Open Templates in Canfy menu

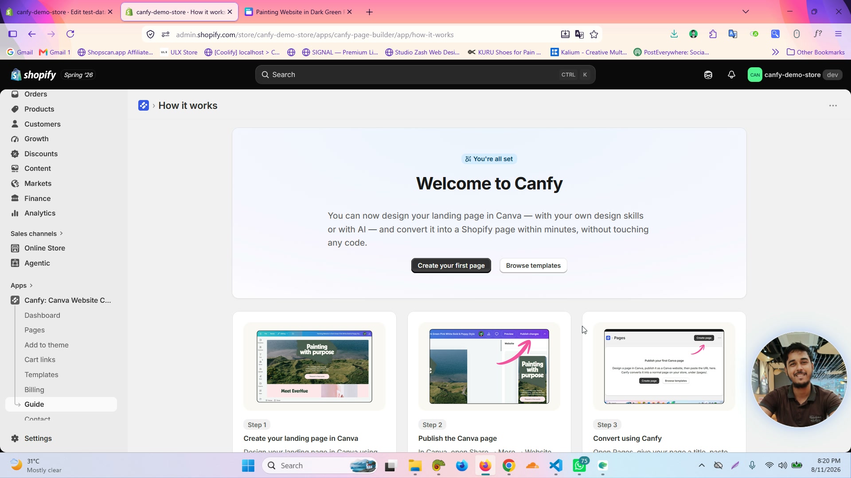41,375
